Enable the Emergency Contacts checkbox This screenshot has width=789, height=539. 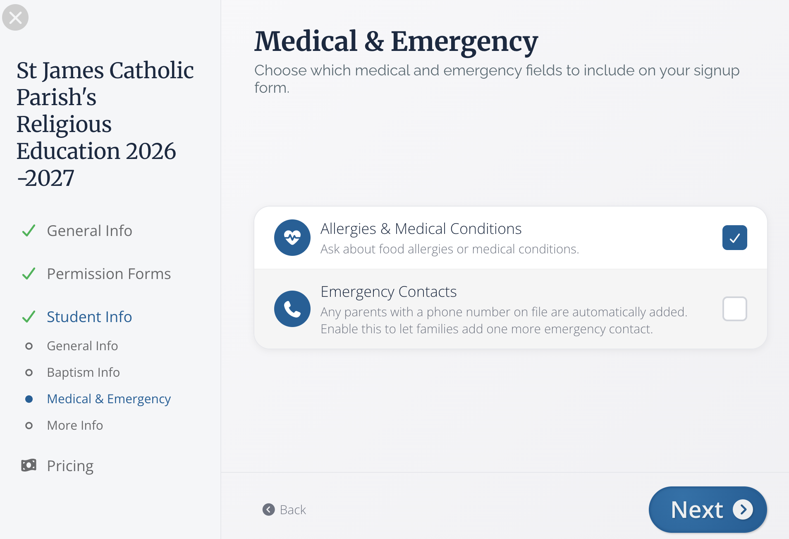click(735, 309)
